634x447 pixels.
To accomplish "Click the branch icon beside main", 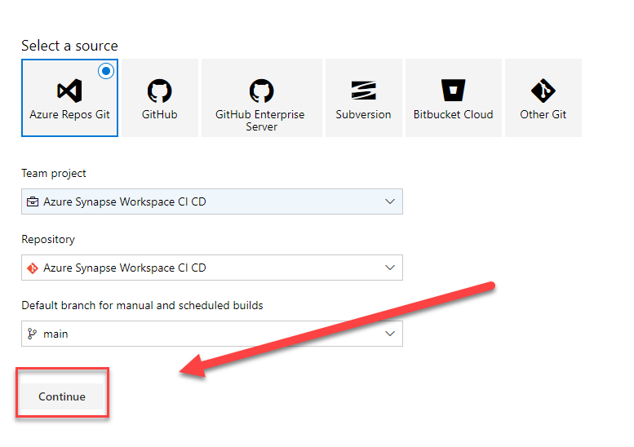I will pyautogui.click(x=32, y=334).
